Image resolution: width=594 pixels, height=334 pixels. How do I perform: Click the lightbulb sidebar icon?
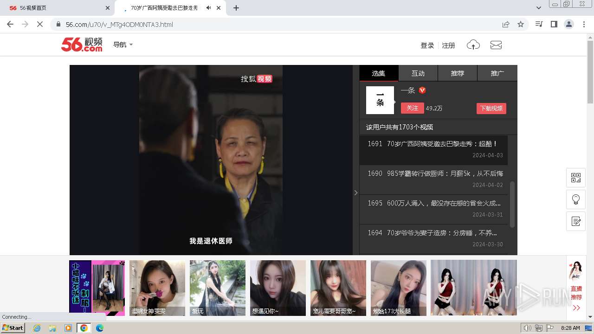tap(576, 199)
